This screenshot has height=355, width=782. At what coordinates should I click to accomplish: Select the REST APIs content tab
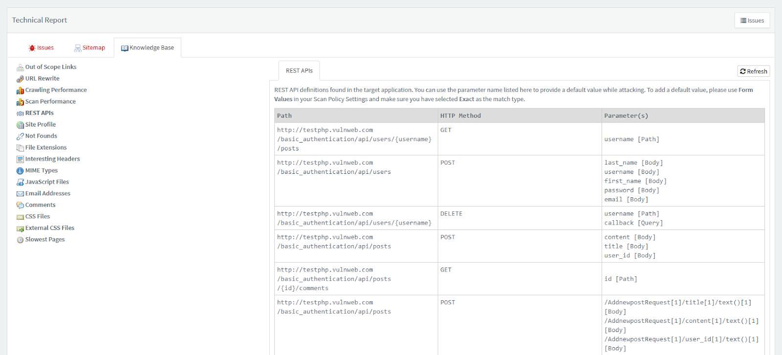click(299, 71)
